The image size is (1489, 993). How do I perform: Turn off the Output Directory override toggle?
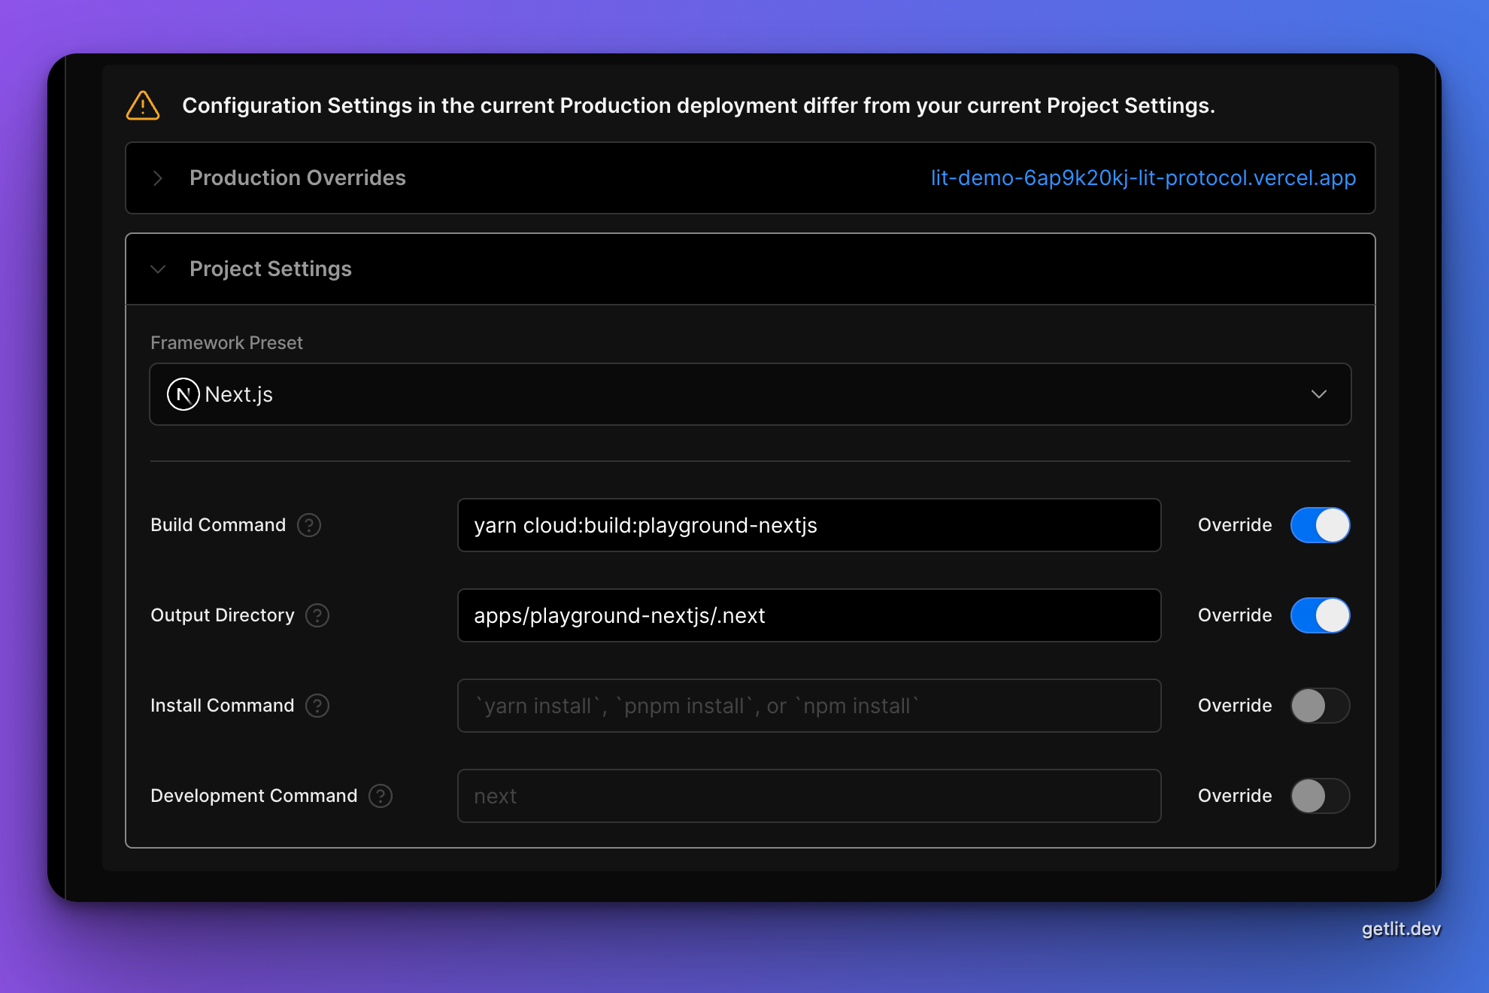click(x=1321, y=615)
